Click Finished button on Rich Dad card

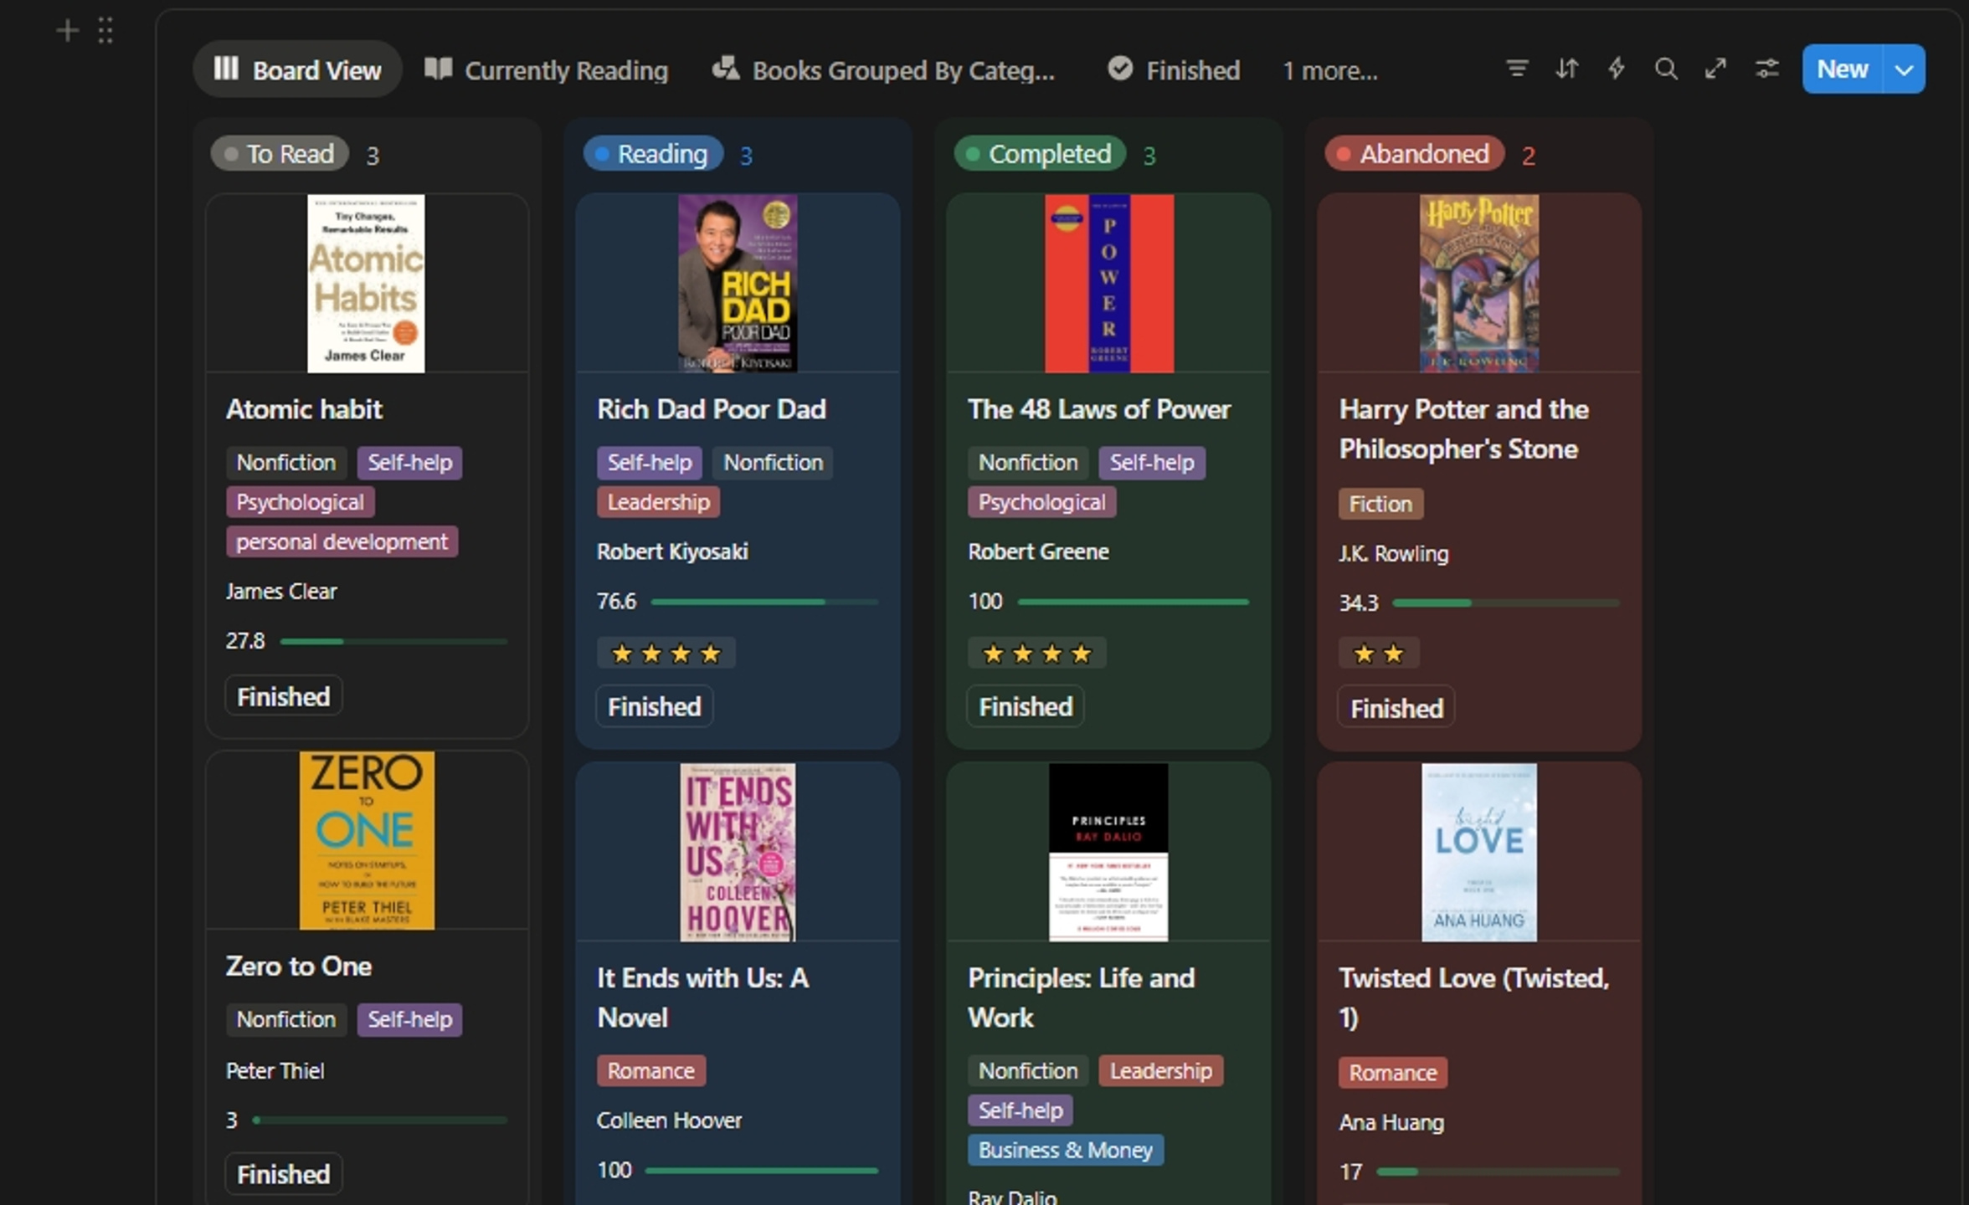(x=655, y=706)
